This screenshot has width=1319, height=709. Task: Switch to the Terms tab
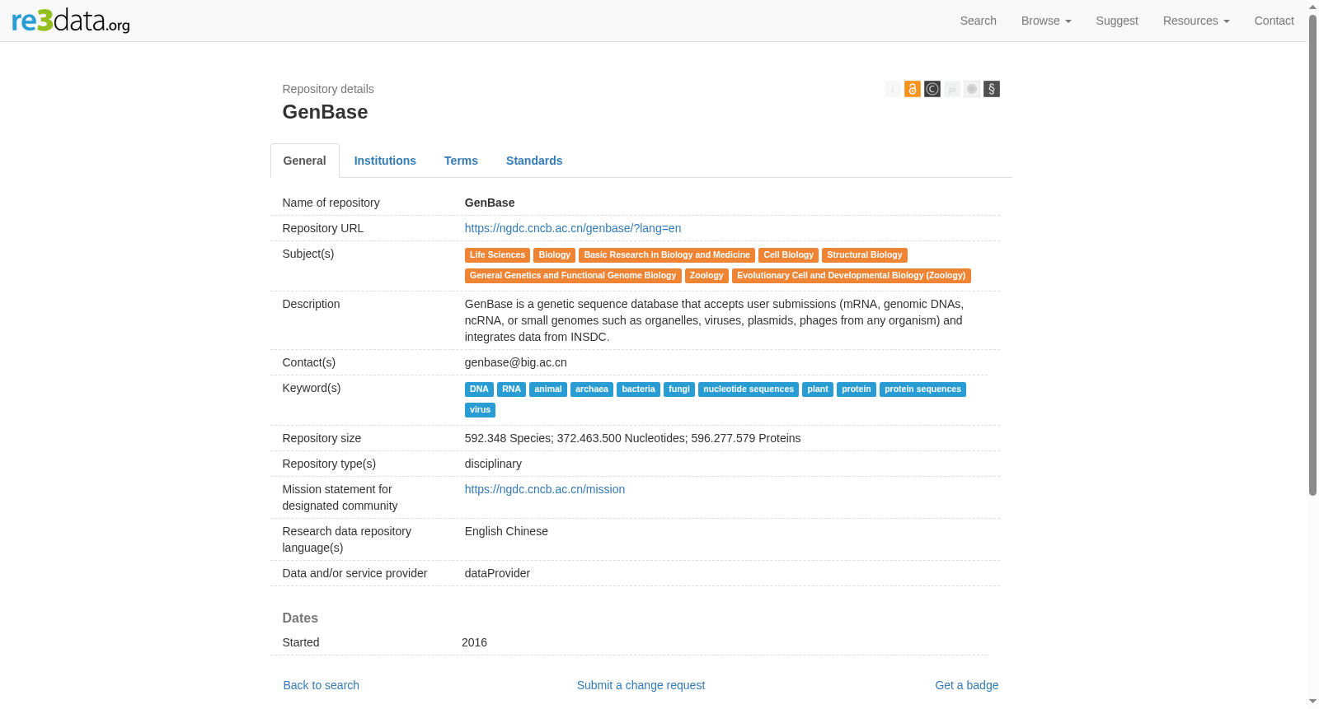[461, 161]
